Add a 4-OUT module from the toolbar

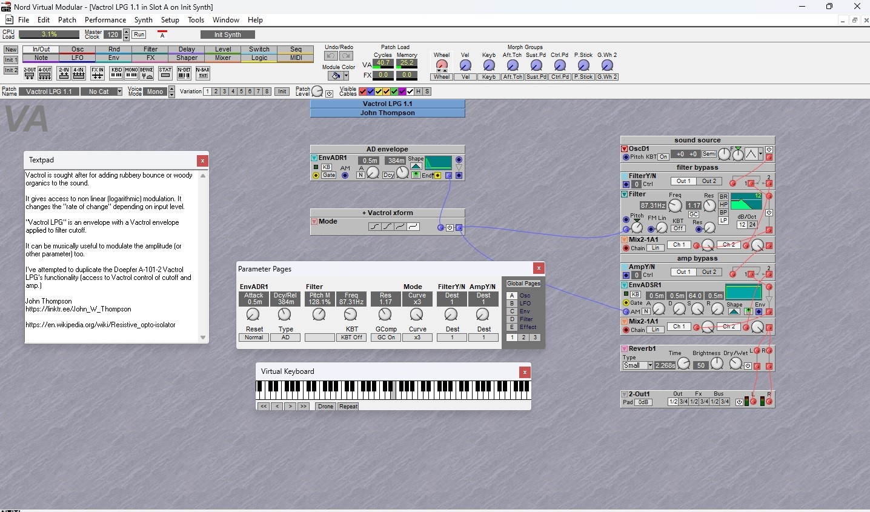45,73
